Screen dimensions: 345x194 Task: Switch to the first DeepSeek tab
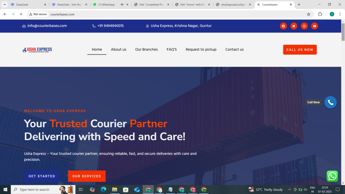29,4
